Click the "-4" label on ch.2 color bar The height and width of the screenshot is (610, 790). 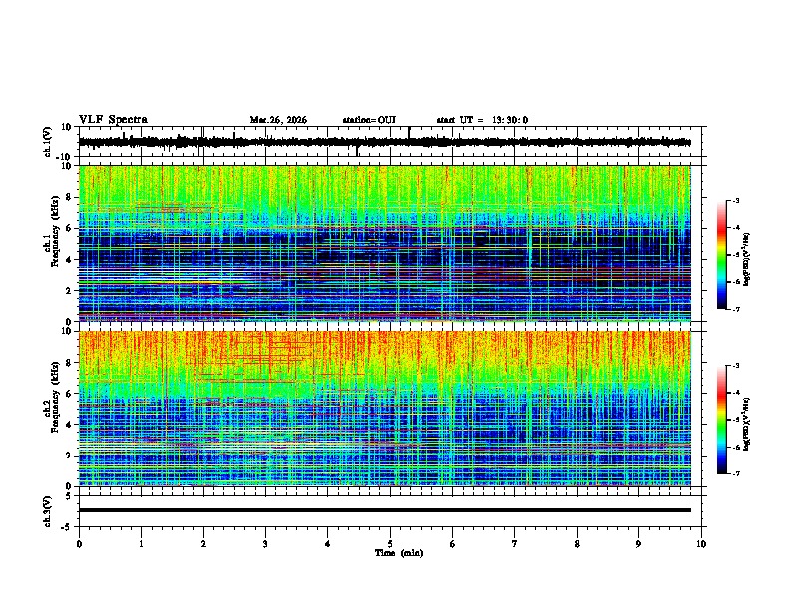tap(735, 393)
